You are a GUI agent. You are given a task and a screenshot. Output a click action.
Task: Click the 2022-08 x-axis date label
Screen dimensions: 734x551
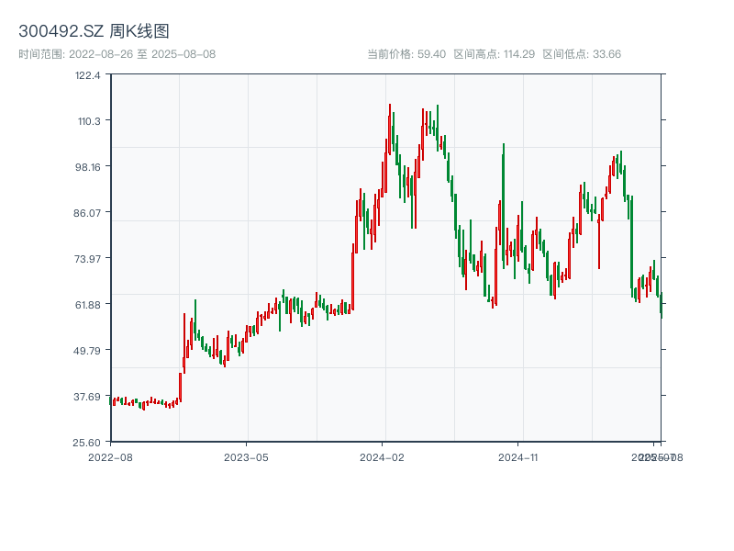tap(110, 456)
